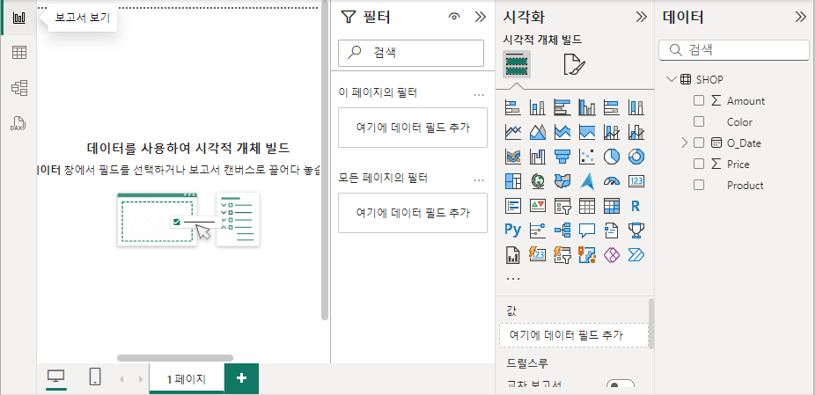Open more options for 모든 페이지의 필터
Image resolution: width=816 pixels, height=395 pixels.
[x=479, y=180]
